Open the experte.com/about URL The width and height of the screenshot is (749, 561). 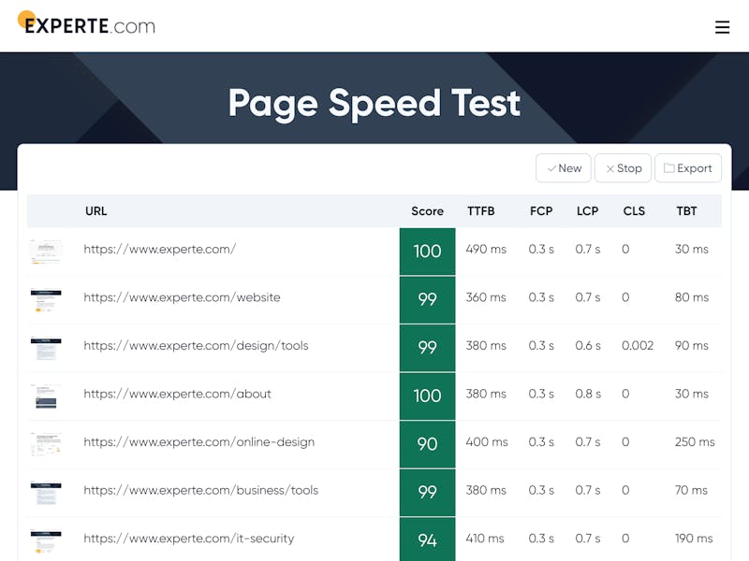(x=177, y=394)
